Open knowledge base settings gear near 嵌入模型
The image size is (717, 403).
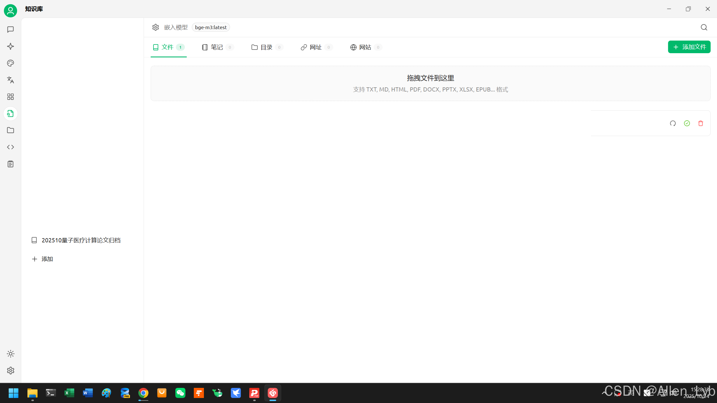155,27
